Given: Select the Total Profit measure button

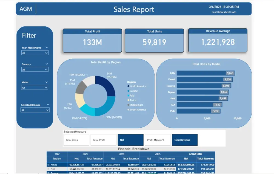Looking at the screenshot, I should pyautogui.click(x=104, y=140).
